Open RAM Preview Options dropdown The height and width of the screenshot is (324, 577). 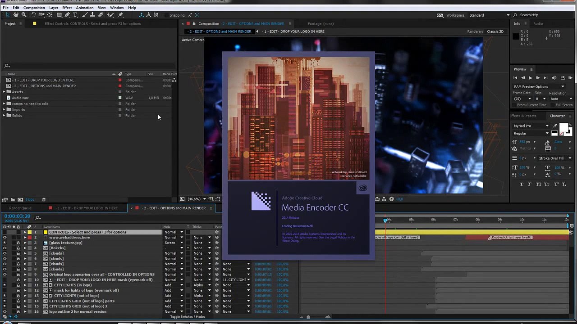(x=539, y=86)
